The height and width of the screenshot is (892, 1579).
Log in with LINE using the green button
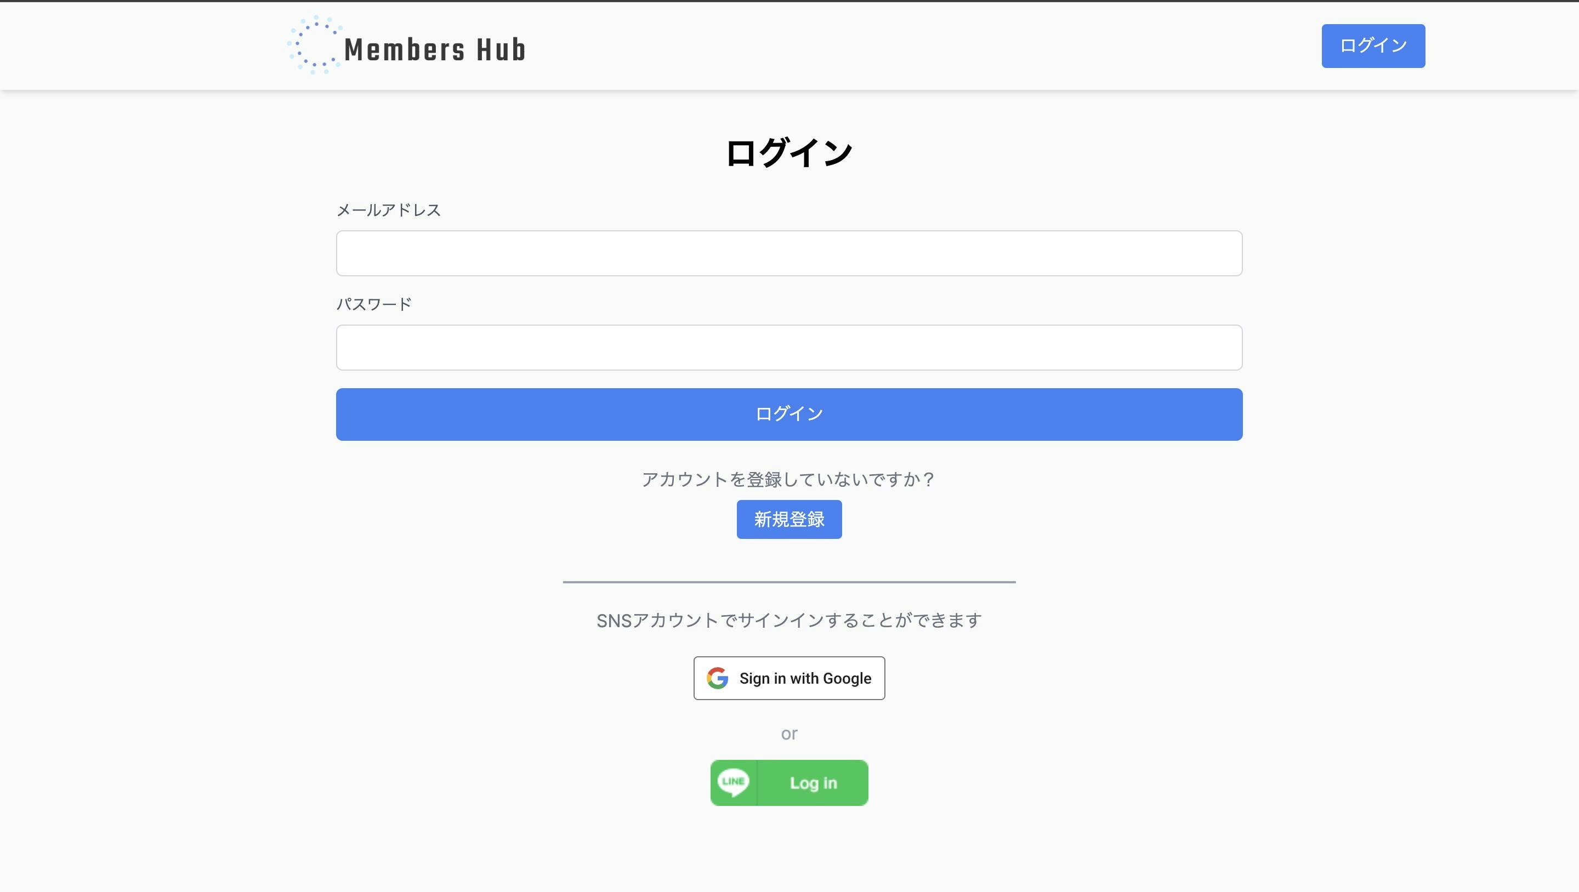pos(789,782)
